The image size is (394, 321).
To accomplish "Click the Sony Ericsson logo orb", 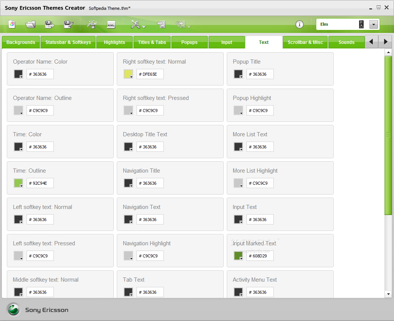I will [x=13, y=309].
